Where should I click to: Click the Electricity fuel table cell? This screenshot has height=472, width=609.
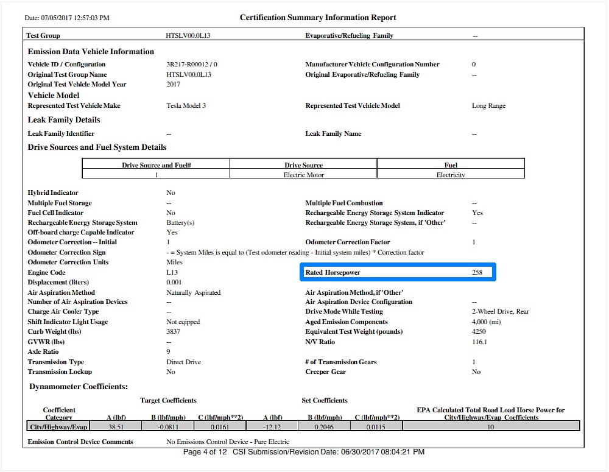pyautogui.click(x=451, y=175)
